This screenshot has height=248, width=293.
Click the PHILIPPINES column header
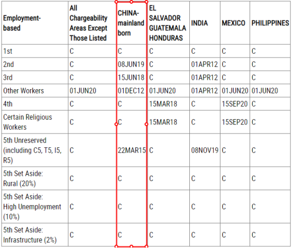point(270,23)
